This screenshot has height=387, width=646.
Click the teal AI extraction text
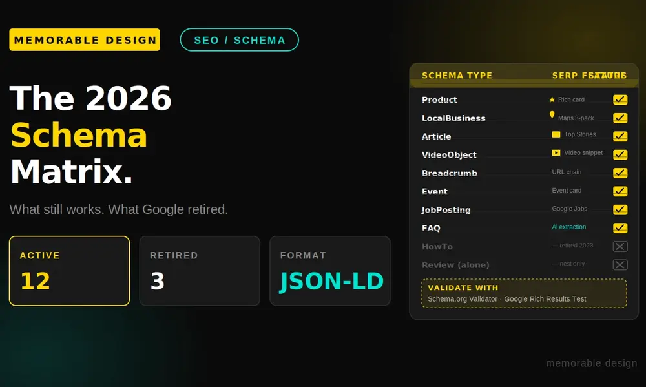568,227
